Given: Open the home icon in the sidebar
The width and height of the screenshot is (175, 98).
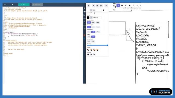Looking at the screenshot, I should click(84, 8).
